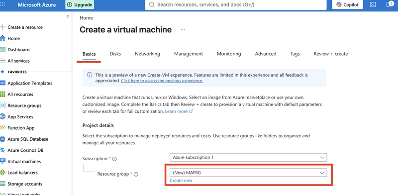The height and width of the screenshot is (195, 398).
Task: Switch to the Disks tab
Action: [x=115, y=54]
